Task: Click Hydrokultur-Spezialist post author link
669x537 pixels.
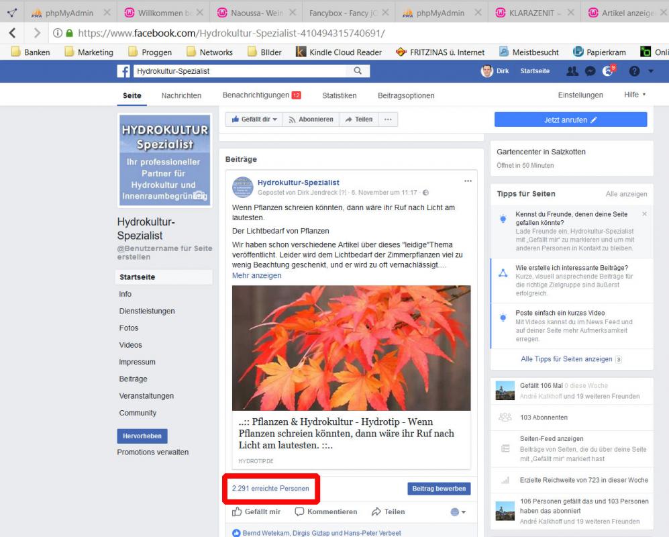Action: point(298,183)
